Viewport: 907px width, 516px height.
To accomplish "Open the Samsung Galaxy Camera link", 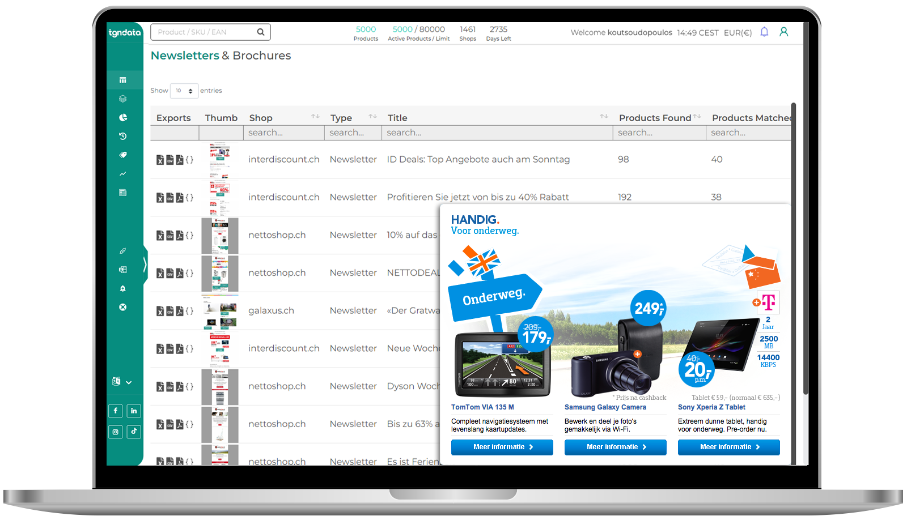I will (x=605, y=407).
